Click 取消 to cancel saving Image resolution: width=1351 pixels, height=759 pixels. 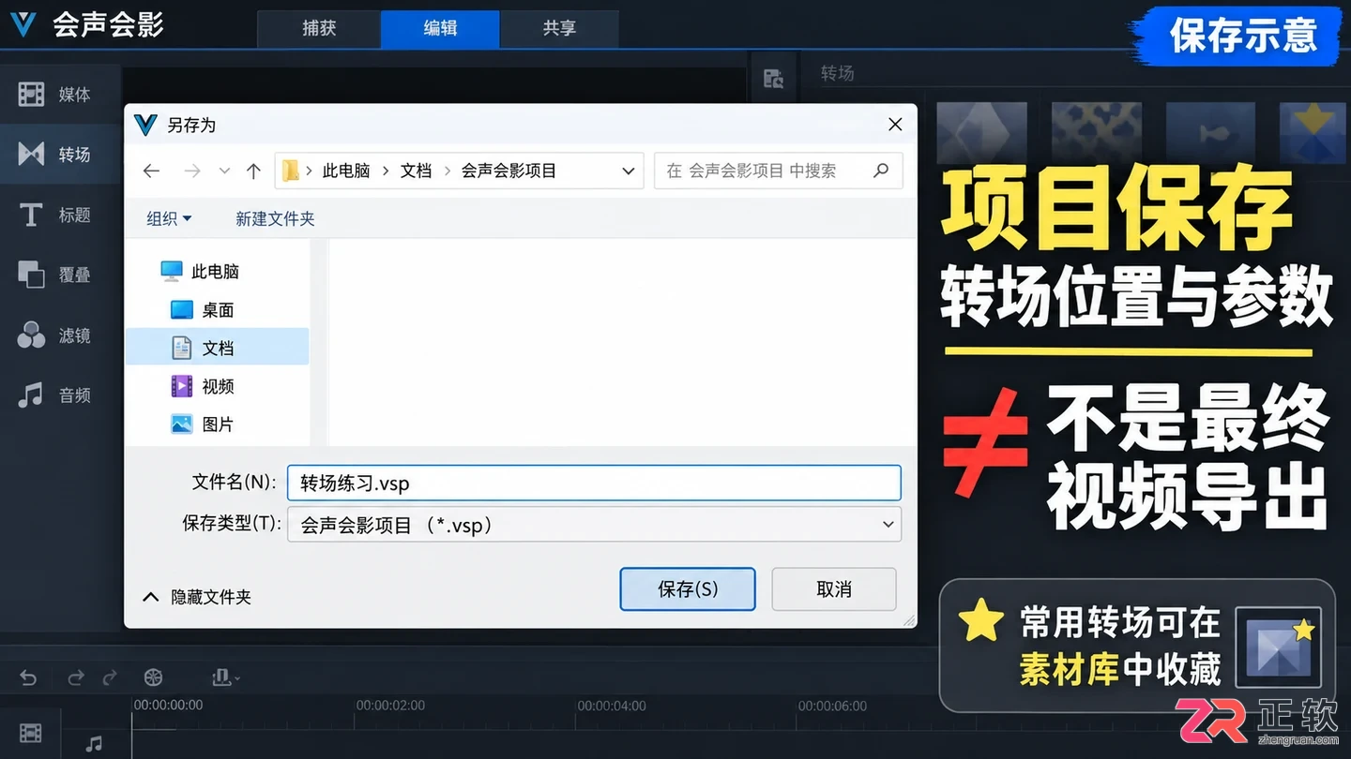pyautogui.click(x=834, y=588)
